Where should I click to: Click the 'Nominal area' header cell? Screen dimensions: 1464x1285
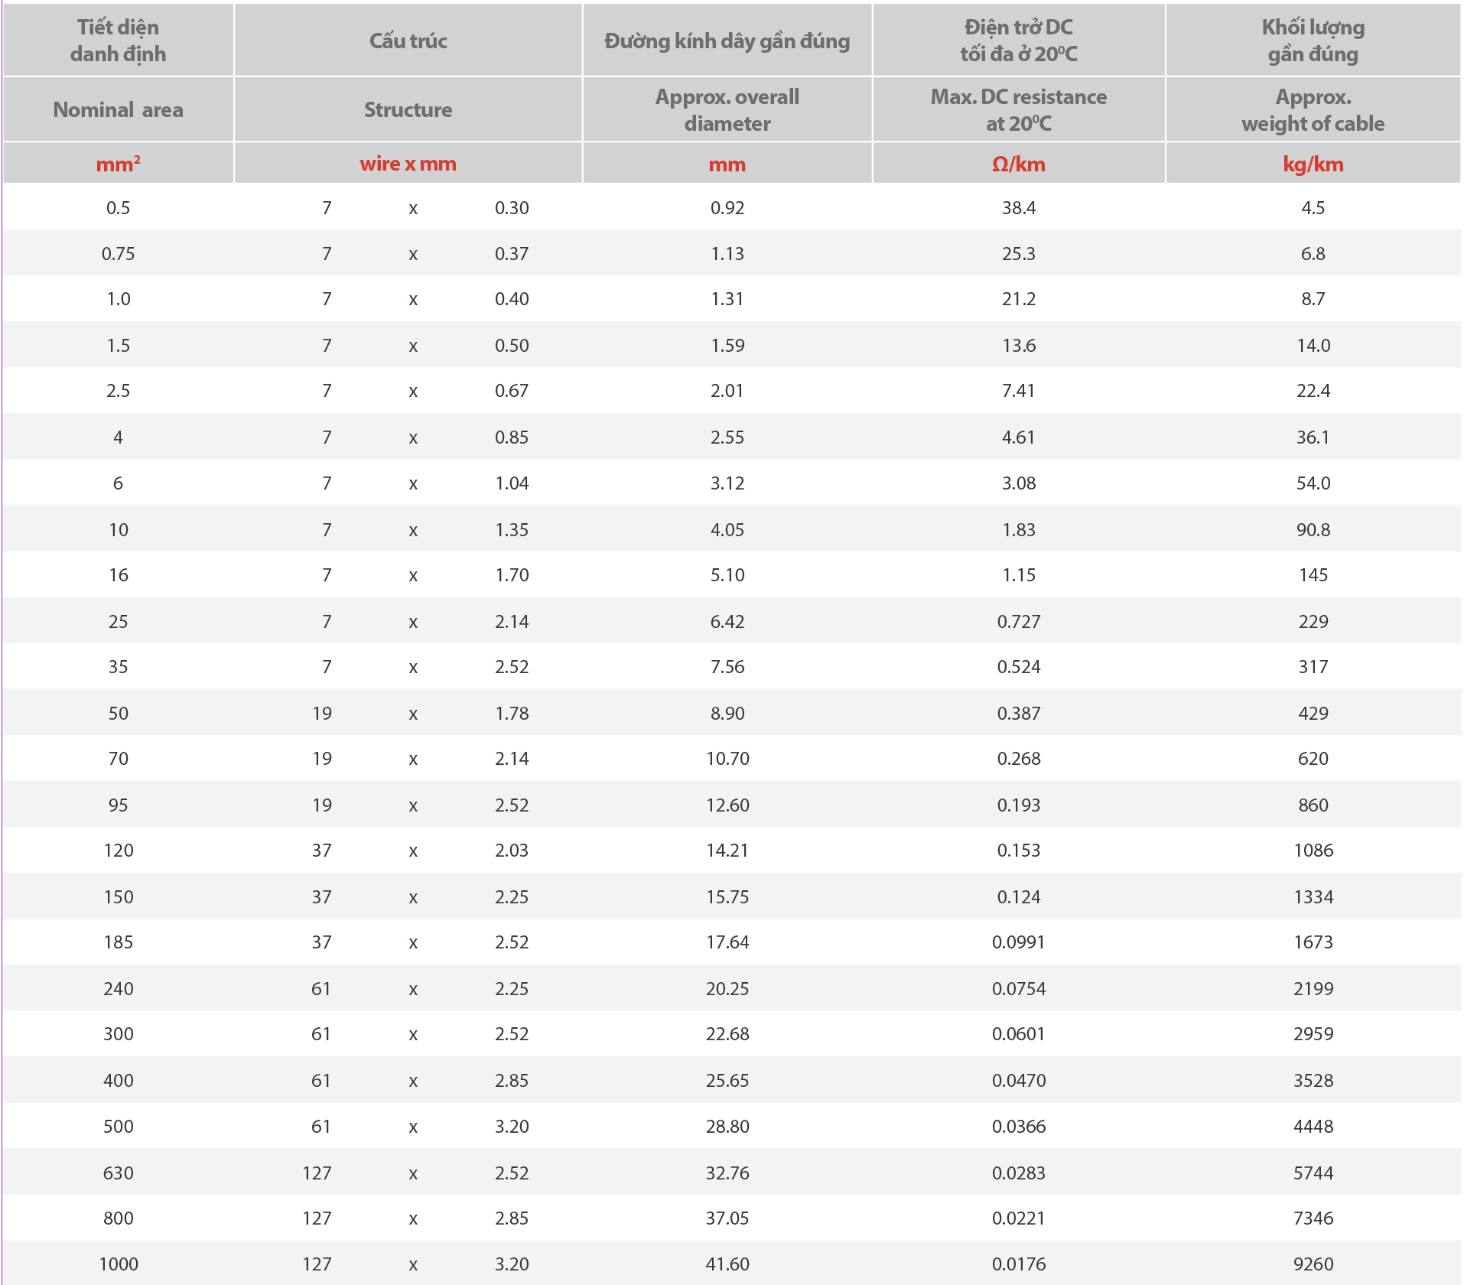coord(118,110)
